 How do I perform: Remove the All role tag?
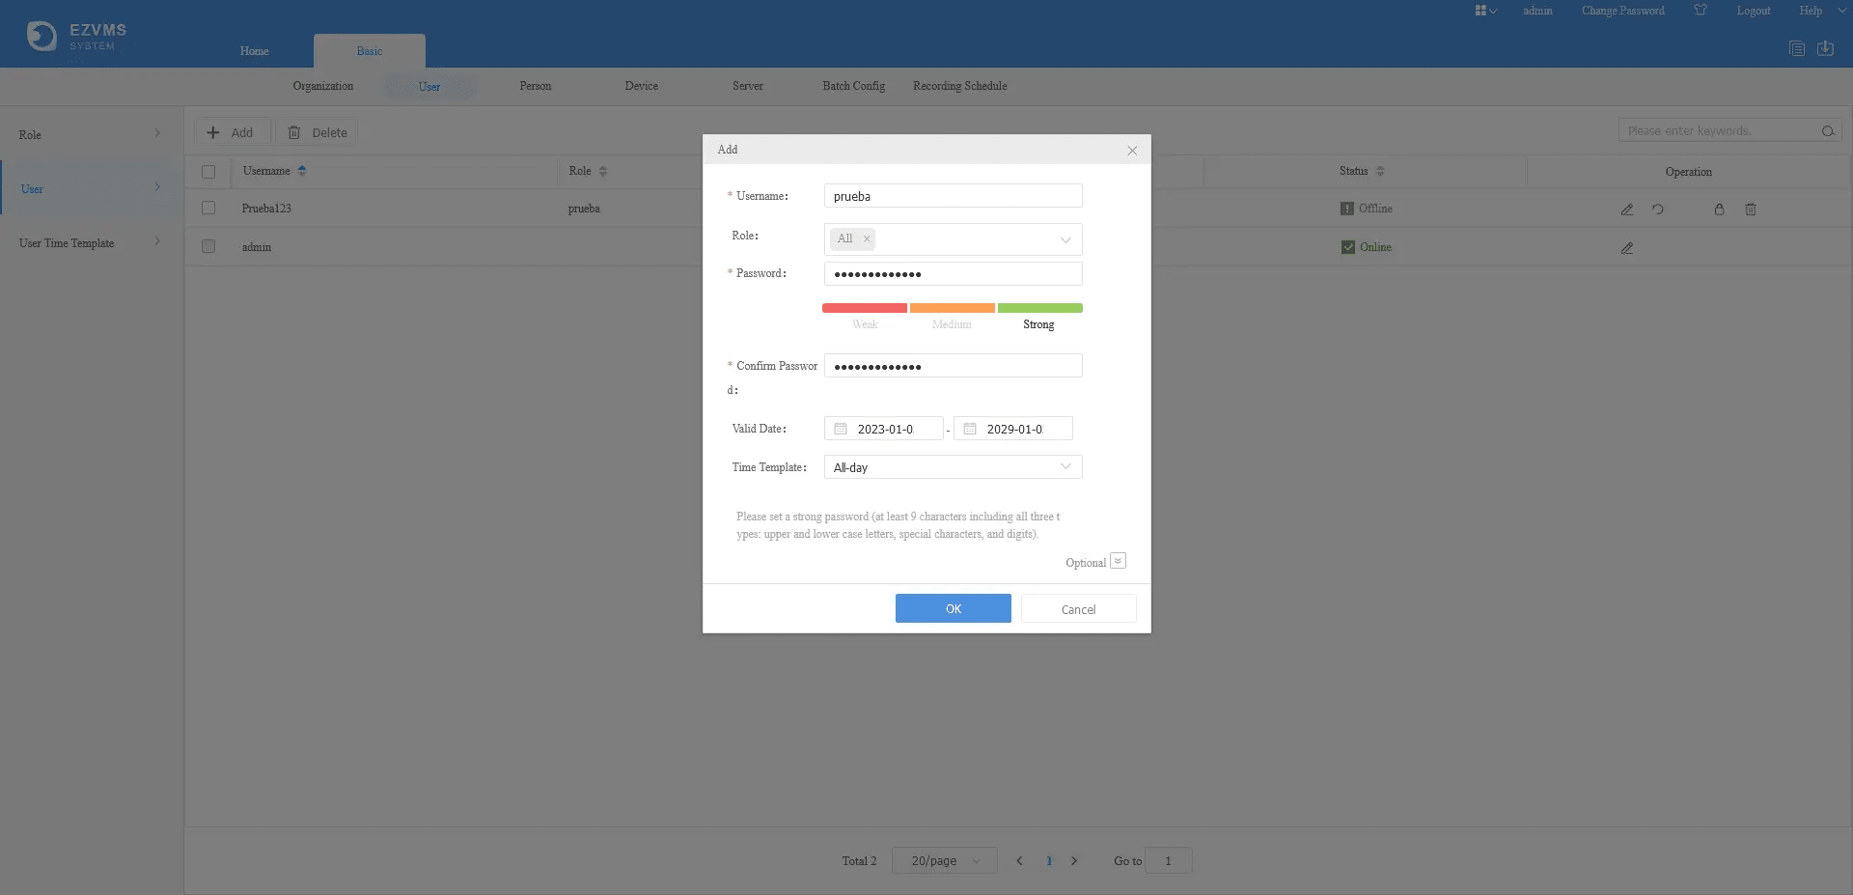point(867,238)
